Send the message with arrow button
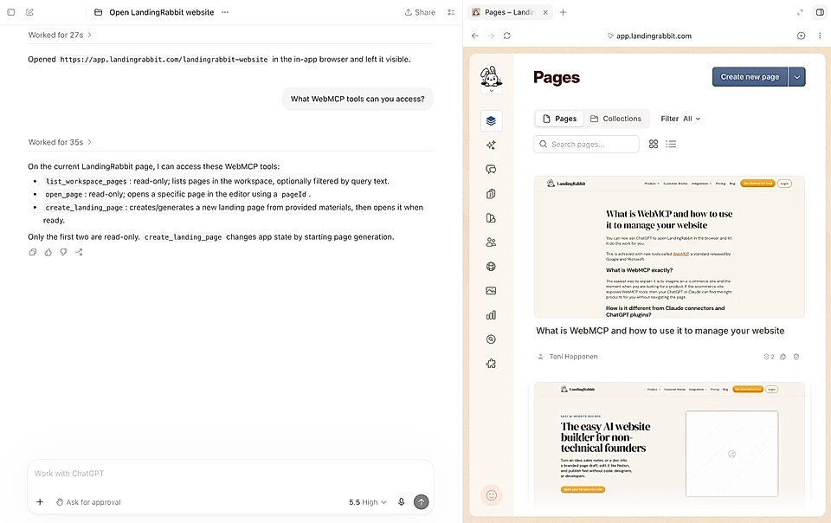Image resolution: width=831 pixels, height=523 pixels. coord(422,502)
